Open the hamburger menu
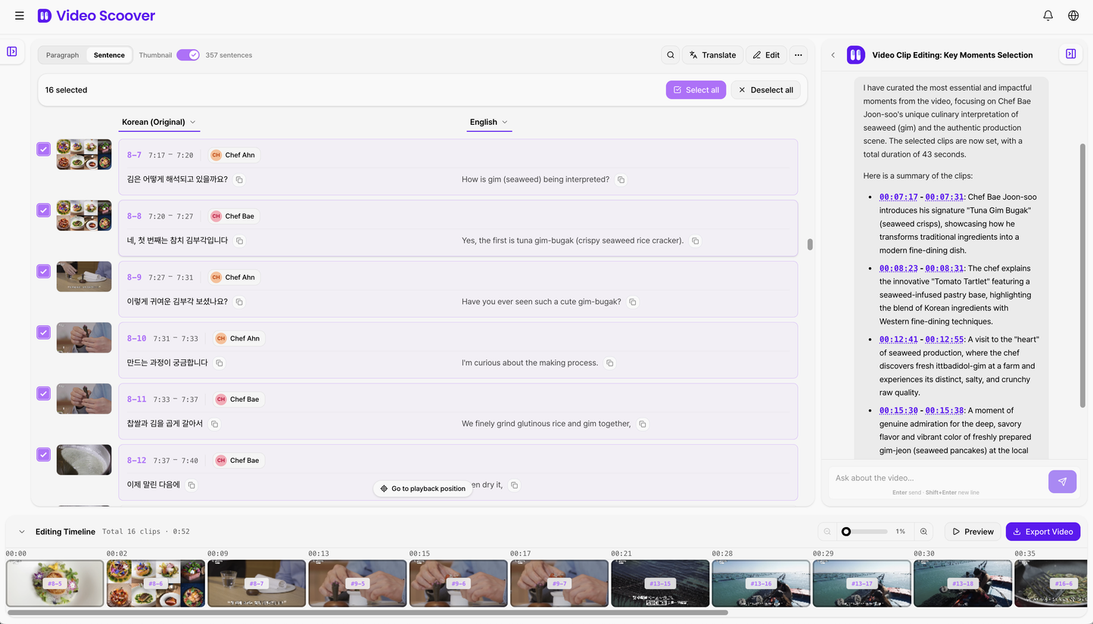The image size is (1093, 624). coord(19,15)
